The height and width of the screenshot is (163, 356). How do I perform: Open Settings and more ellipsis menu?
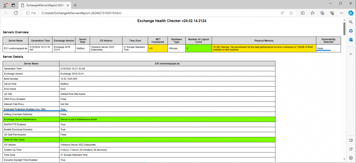coord(342,13)
